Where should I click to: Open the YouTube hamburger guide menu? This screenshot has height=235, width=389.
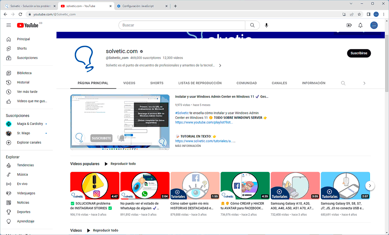[9, 25]
